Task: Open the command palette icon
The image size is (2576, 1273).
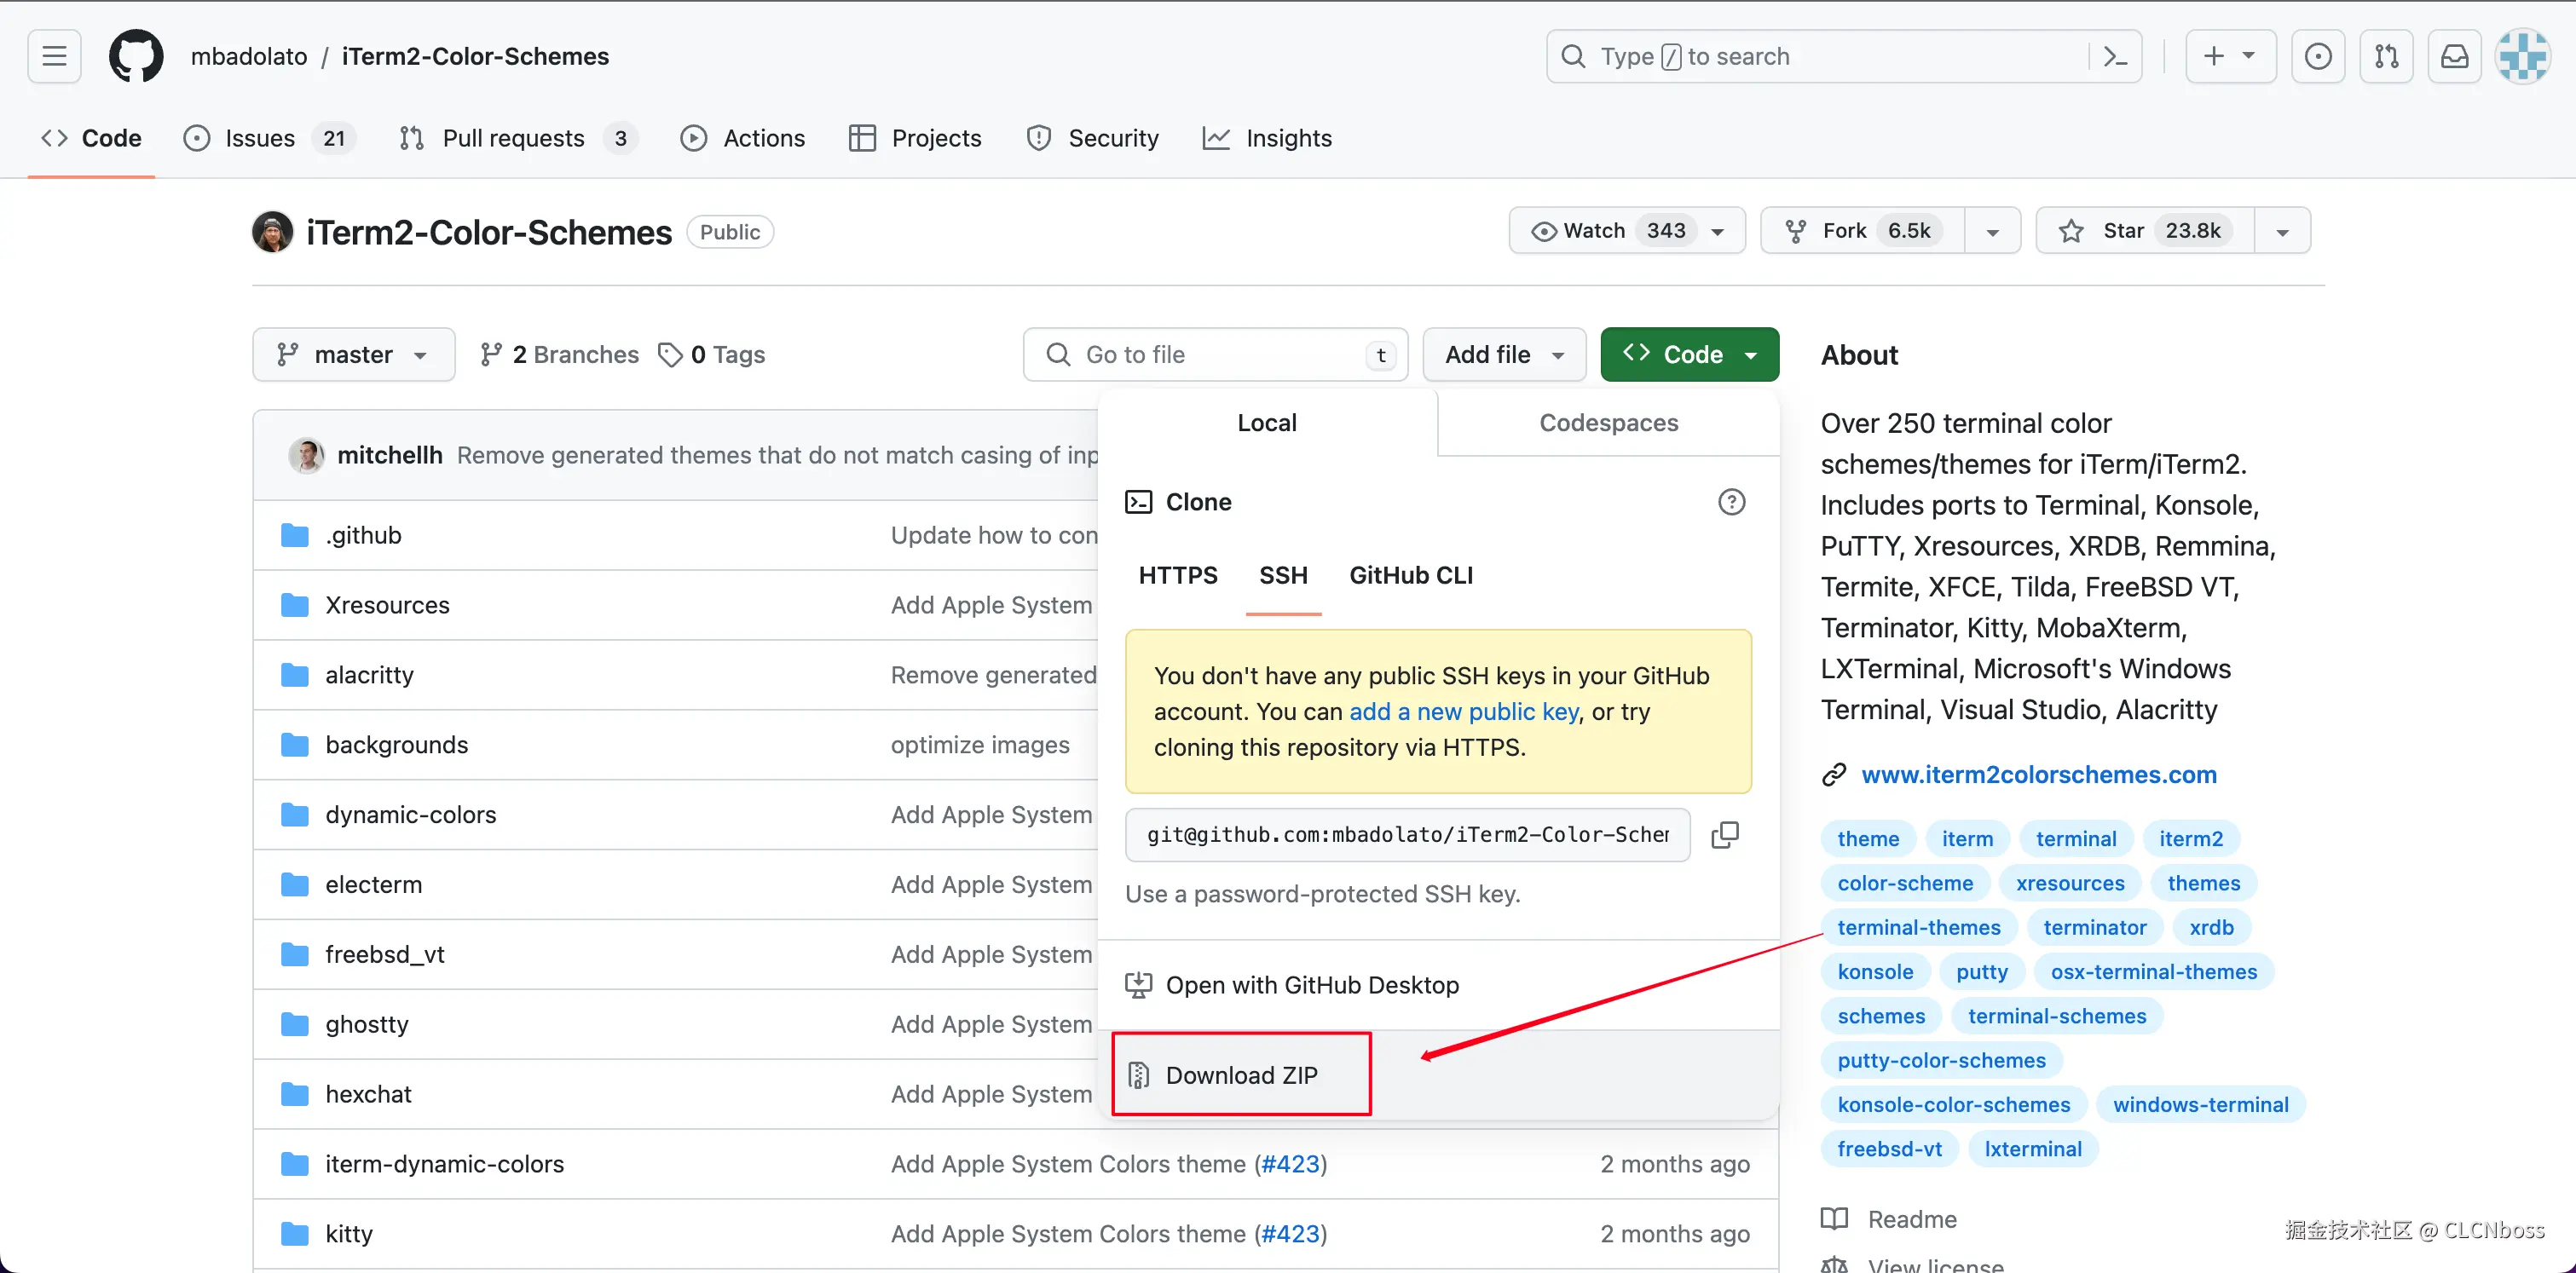Action: click(2115, 56)
